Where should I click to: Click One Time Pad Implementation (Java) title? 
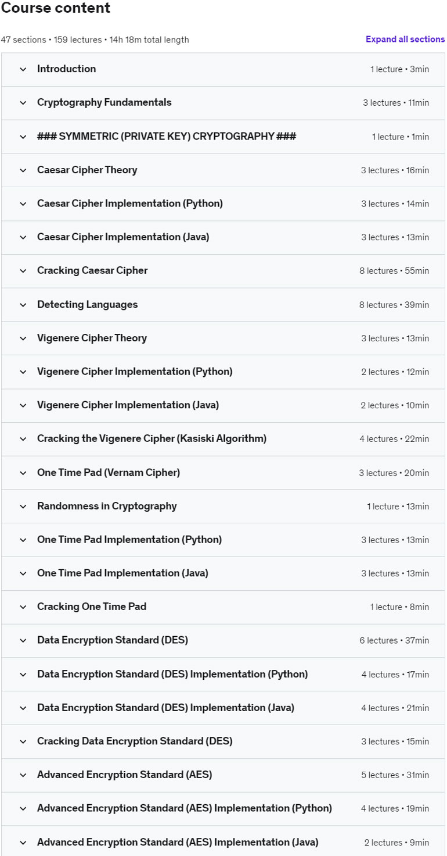(x=122, y=573)
